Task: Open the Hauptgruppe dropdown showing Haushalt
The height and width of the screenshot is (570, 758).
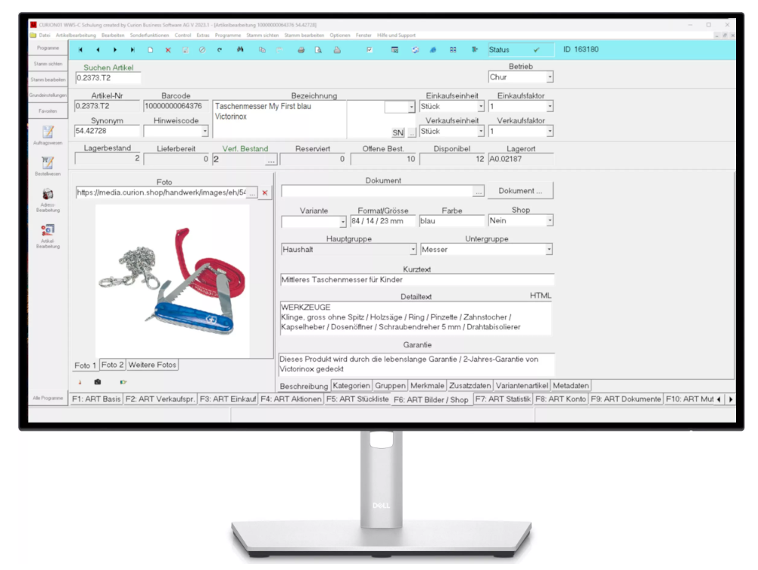Action: click(x=413, y=249)
